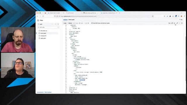Open mysql.yaml in file tree
This screenshot has width=187, height=105.
click(43, 36)
